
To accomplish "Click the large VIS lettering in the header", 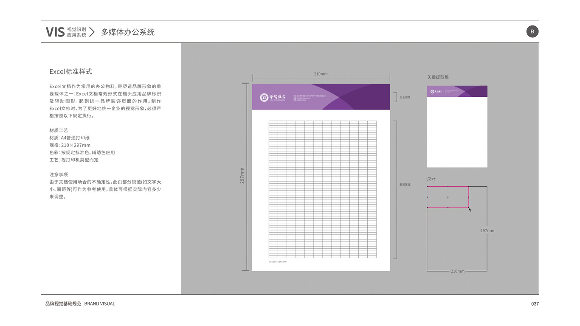I will pos(55,32).
